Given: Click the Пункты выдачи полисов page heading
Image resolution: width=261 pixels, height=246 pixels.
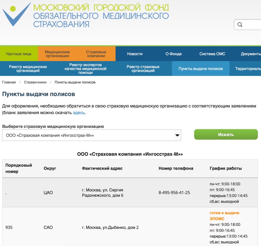Looking at the screenshot, I should (39, 94).
